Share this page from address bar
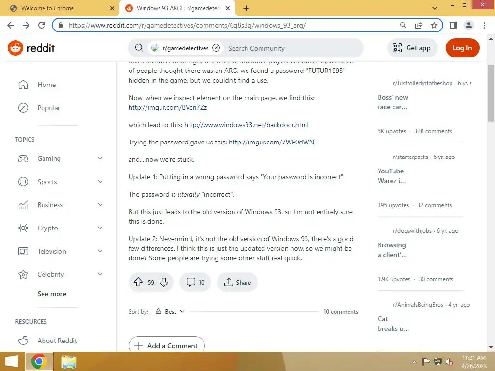The height and width of the screenshot is (371, 495). click(x=419, y=25)
